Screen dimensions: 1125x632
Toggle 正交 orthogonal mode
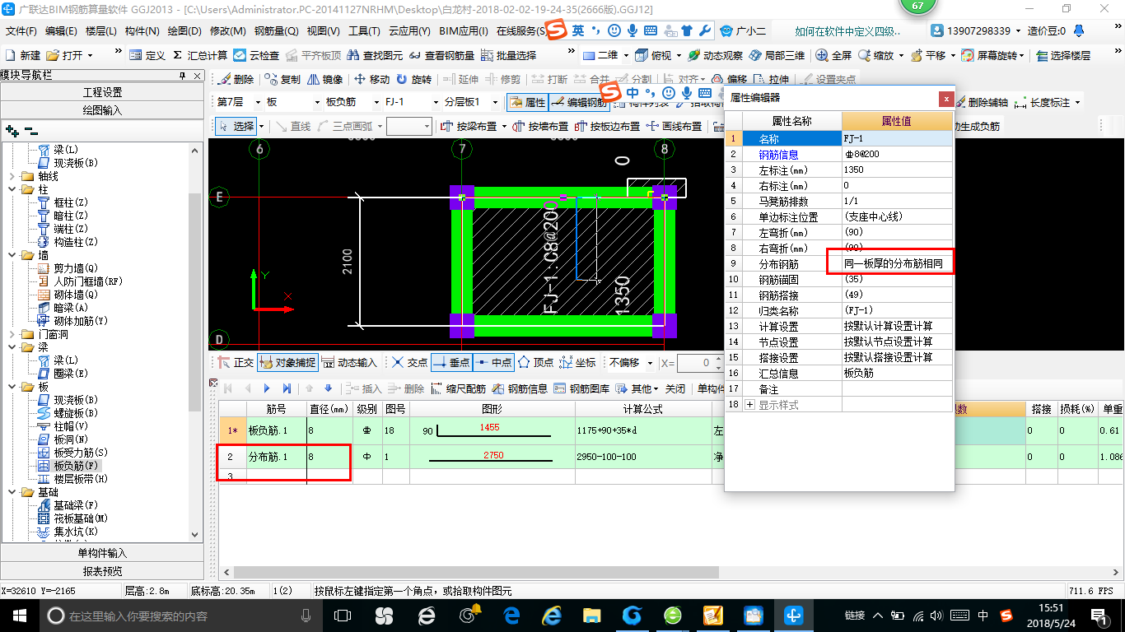tap(236, 362)
